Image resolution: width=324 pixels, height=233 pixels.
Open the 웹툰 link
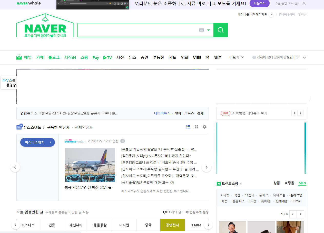coord(218,57)
